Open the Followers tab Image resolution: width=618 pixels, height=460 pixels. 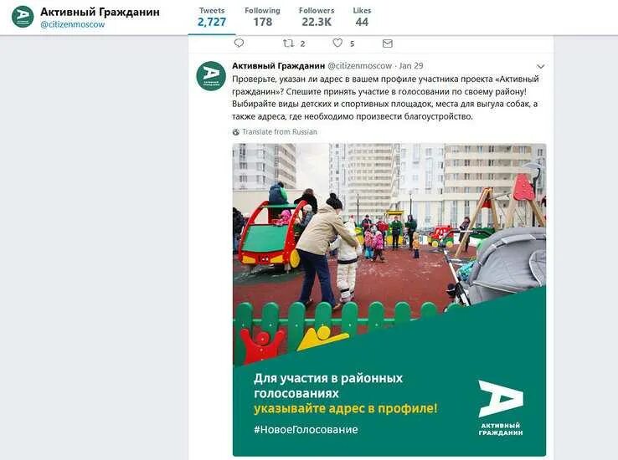pos(317,18)
